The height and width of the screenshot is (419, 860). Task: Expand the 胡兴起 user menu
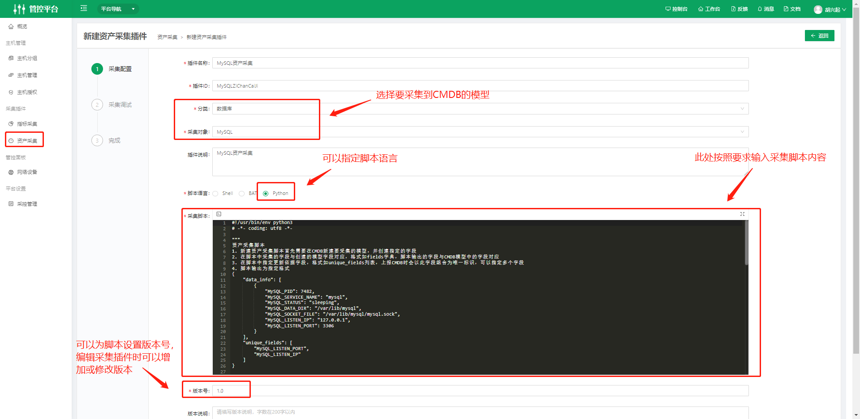tap(835, 9)
